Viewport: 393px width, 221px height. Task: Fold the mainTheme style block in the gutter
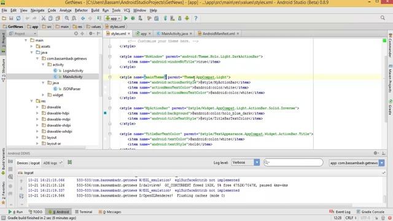pos(110,77)
